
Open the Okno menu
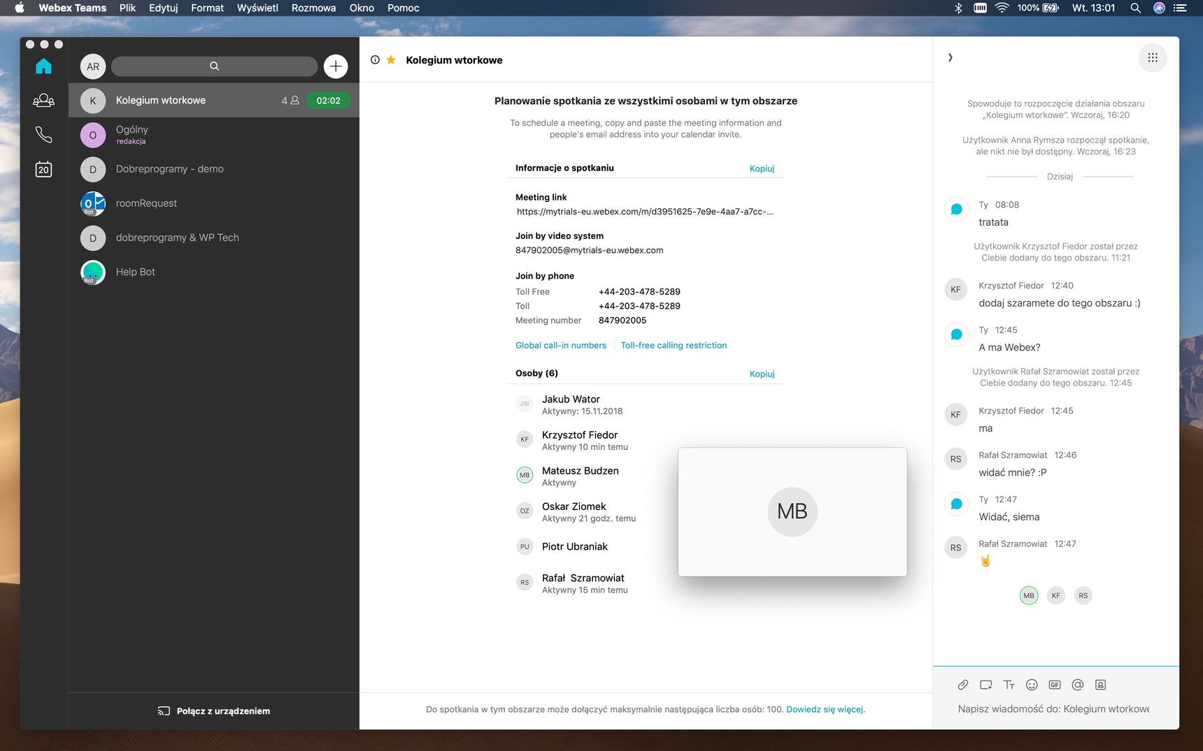pos(362,8)
